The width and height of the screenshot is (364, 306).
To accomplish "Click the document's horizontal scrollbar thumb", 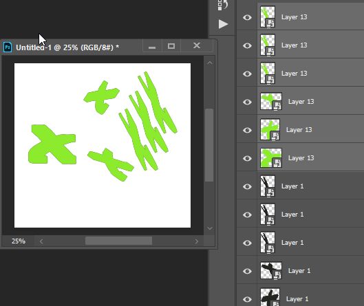I will click(x=118, y=241).
